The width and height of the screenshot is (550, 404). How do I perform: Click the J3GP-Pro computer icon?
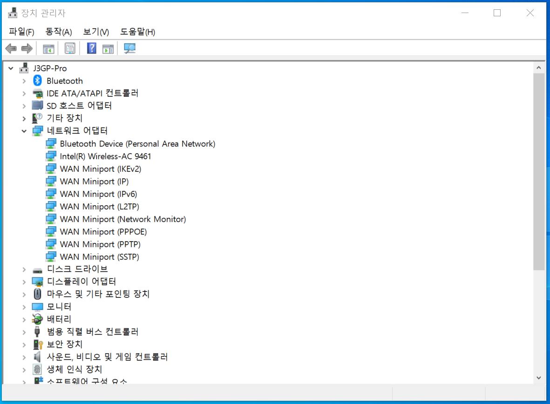click(24, 68)
